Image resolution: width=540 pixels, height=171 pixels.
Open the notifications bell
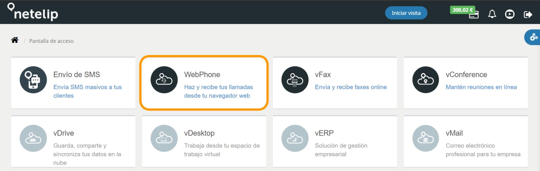(x=492, y=14)
